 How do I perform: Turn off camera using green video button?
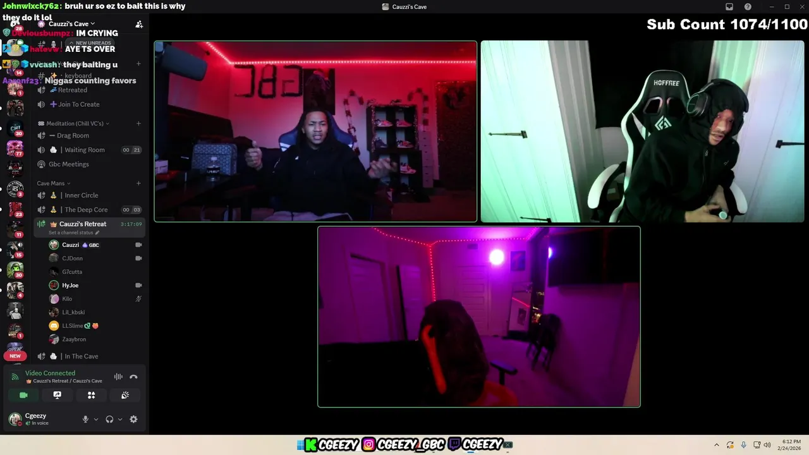pos(23,395)
